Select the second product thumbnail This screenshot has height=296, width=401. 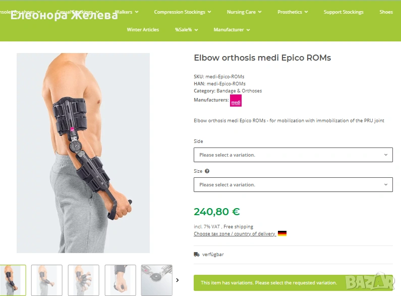[x=47, y=280]
